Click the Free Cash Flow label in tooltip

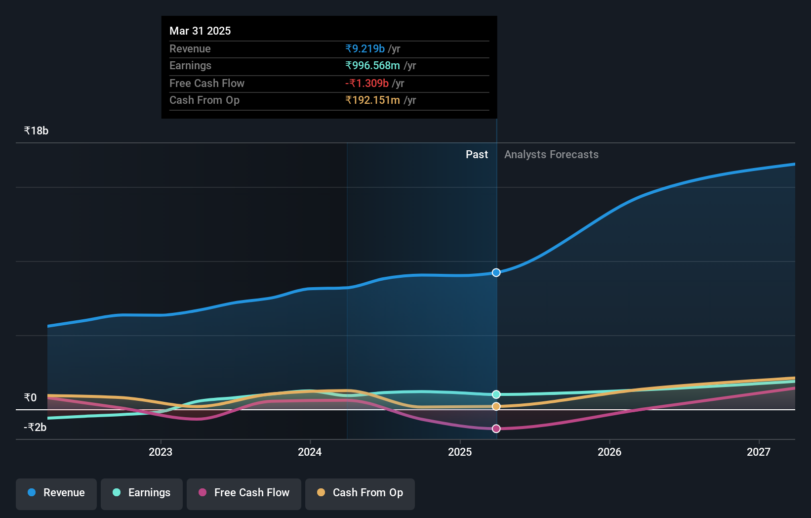(x=207, y=83)
